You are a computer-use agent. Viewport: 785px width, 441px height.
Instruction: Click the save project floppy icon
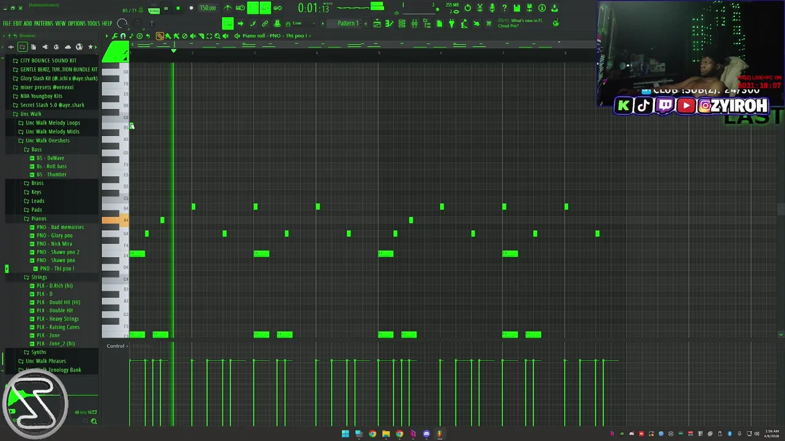[516, 8]
